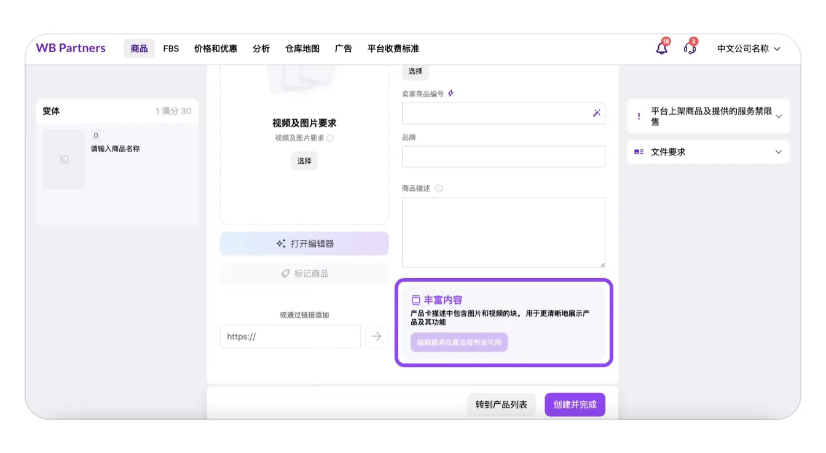Viewport: 826px width, 453px height.
Task: Click the 创建并完成 button
Action: [575, 405]
